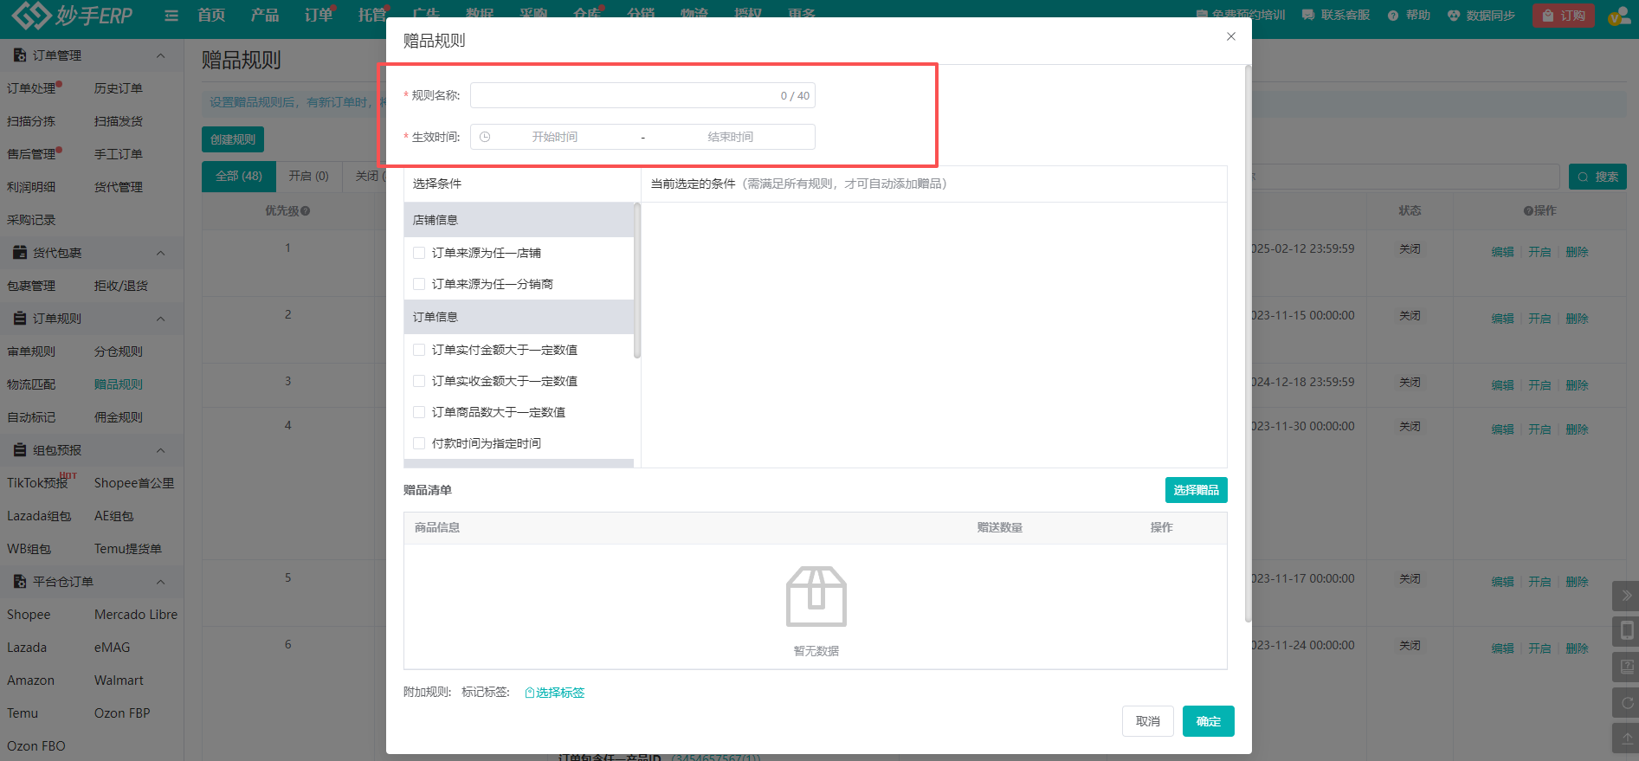Viewport: 1639px width, 761px height.
Task: Collapse the 组包预报 section chevron
Action: coord(160,450)
